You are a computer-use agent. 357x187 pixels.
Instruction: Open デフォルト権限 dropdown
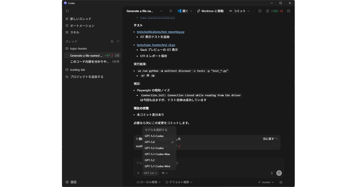[179, 182]
